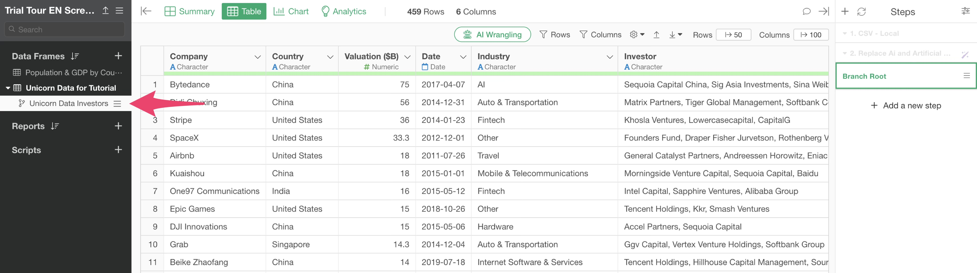
Task: Click the table upload export arrow icon
Action: [x=656, y=35]
